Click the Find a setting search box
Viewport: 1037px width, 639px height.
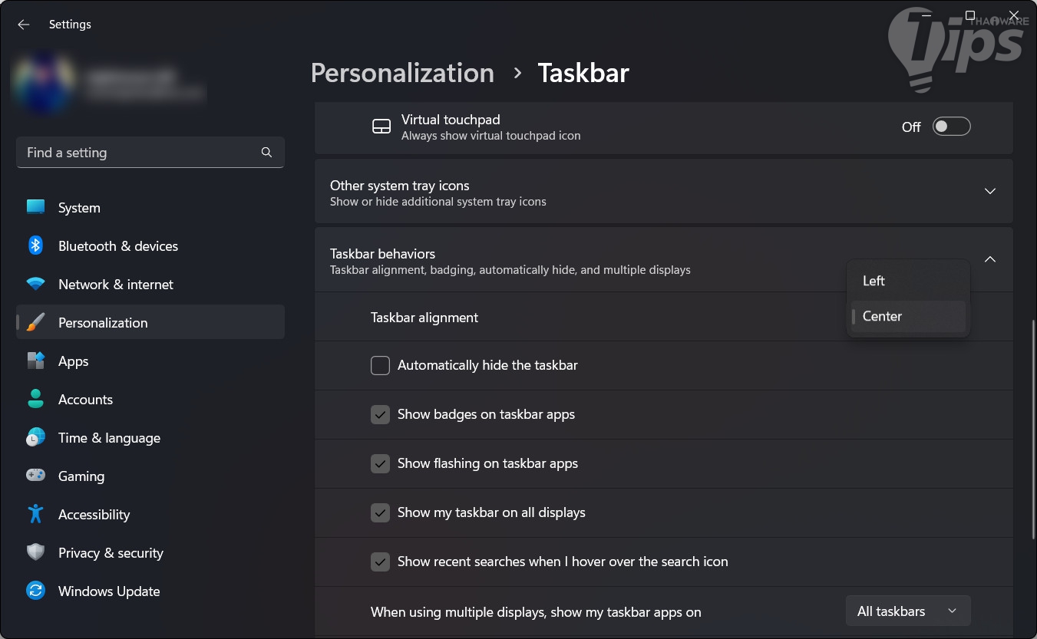pos(142,153)
